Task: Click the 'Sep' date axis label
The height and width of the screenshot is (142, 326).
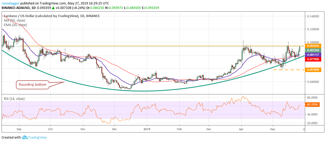Action: (19, 129)
